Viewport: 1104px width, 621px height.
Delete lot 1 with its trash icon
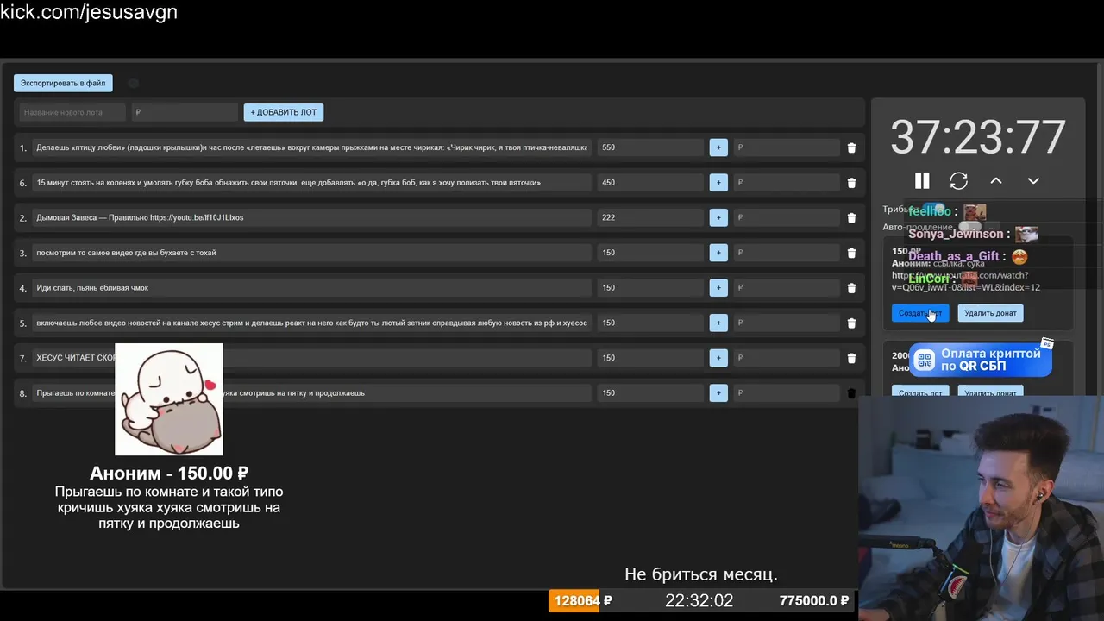pyautogui.click(x=851, y=147)
